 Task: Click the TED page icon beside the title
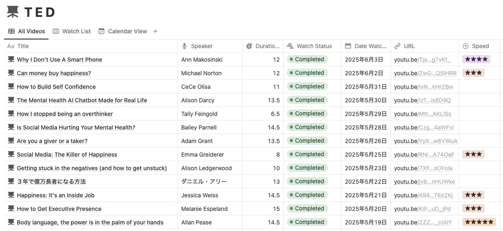click(13, 12)
